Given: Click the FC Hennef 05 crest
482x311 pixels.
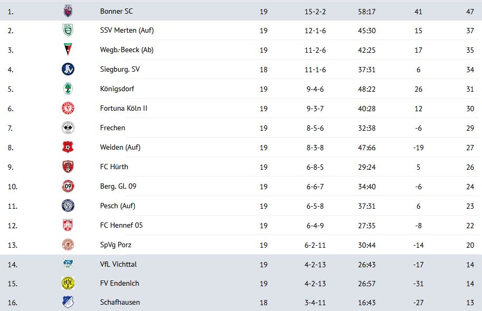Looking at the screenshot, I should tap(68, 225).
